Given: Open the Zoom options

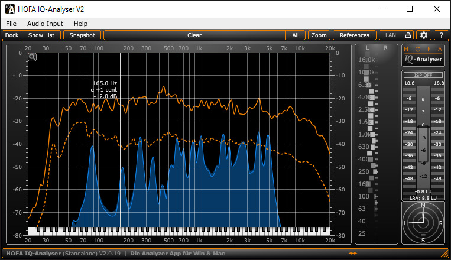Looking at the screenshot, I should pyautogui.click(x=319, y=35).
